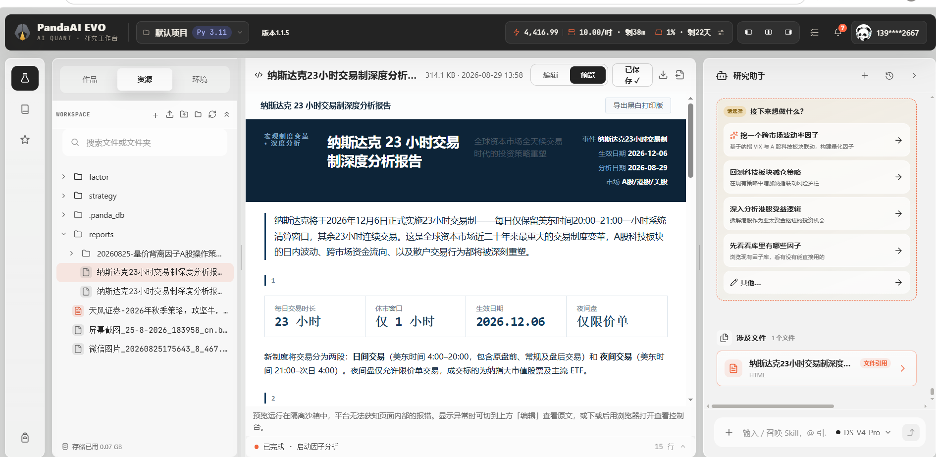
Task: Select the highlighted 纳斯达克23小时交易制深度分析报 file
Action: (145, 272)
